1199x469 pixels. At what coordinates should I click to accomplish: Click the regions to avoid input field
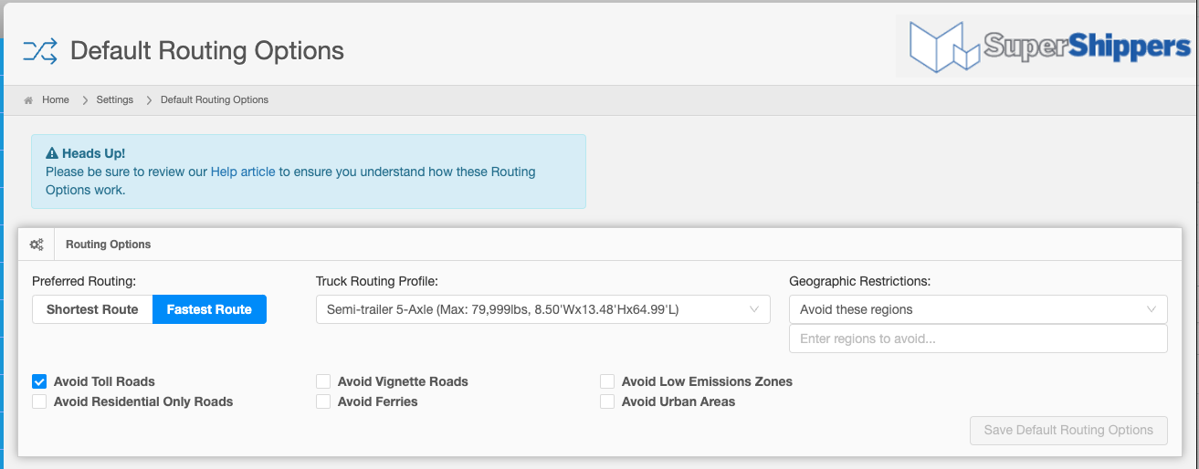pyautogui.click(x=978, y=339)
